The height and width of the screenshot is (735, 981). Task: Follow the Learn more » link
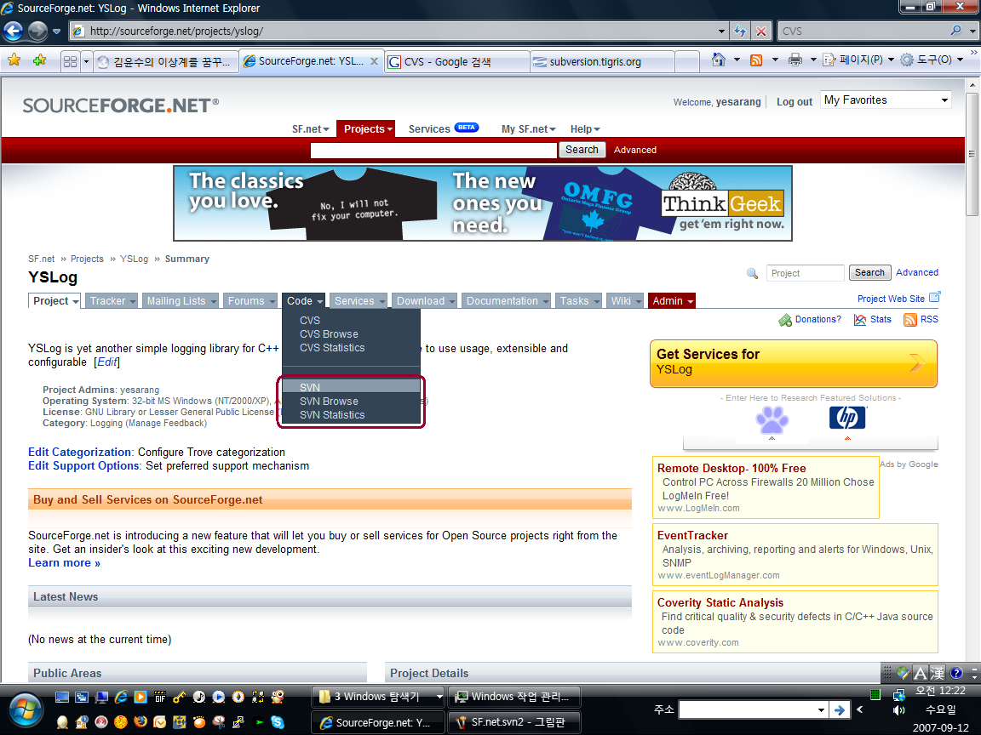[x=64, y=562]
